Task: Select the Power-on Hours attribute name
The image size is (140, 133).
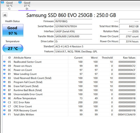Action: (23, 66)
